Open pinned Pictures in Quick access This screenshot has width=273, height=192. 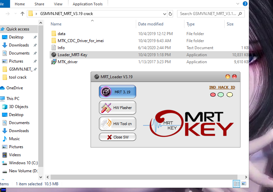(x=16, y=61)
